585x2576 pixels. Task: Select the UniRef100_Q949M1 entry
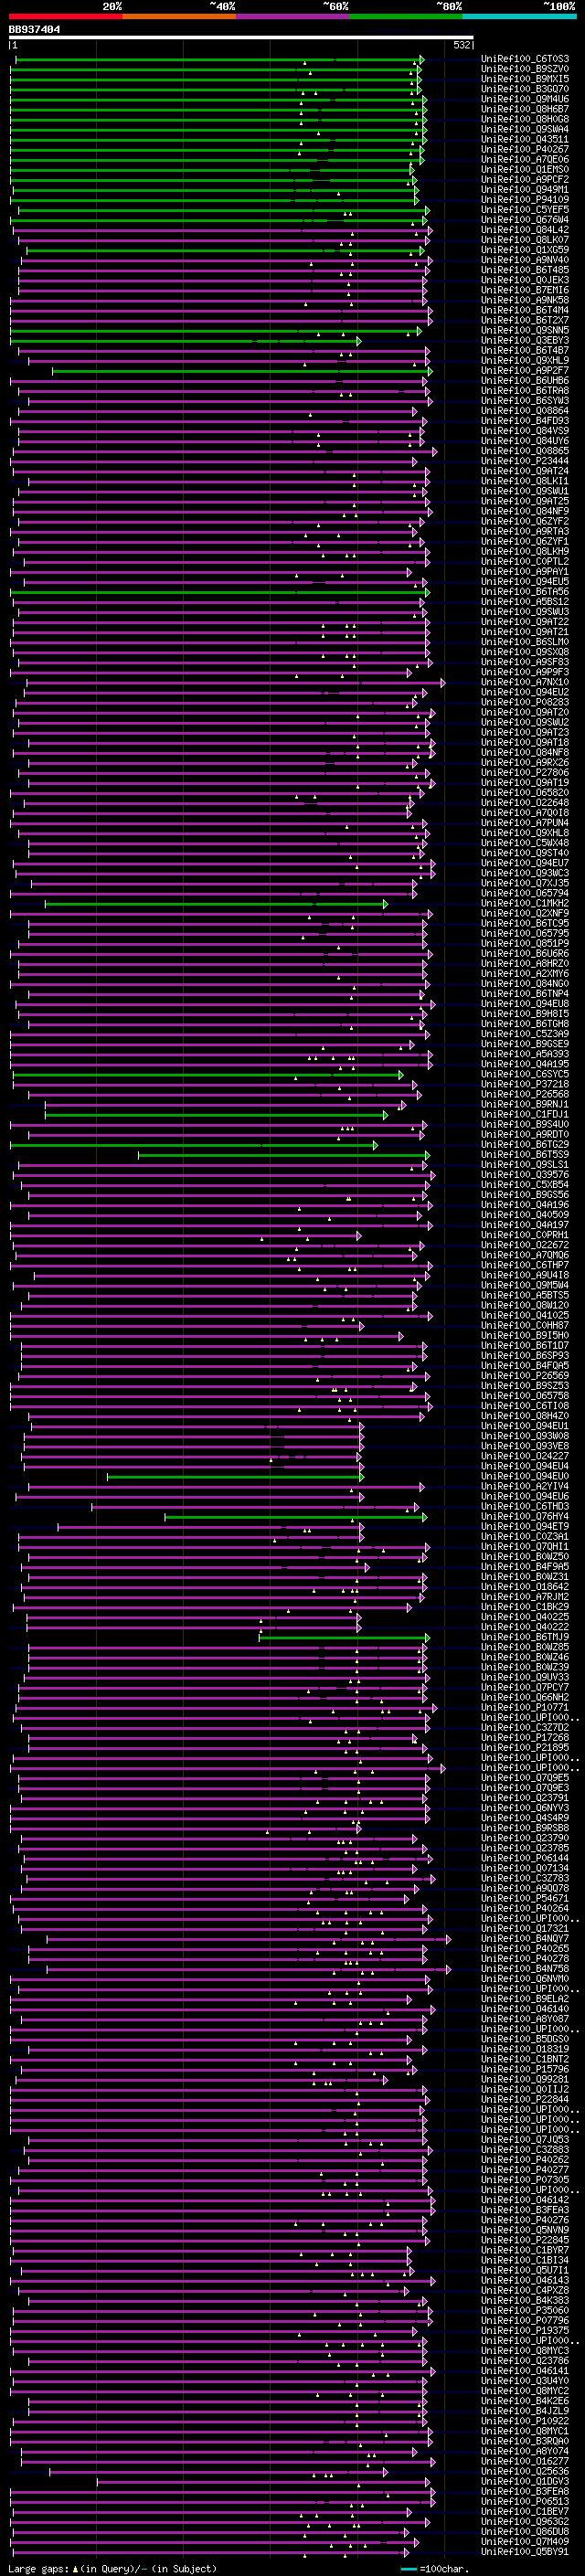(525, 189)
